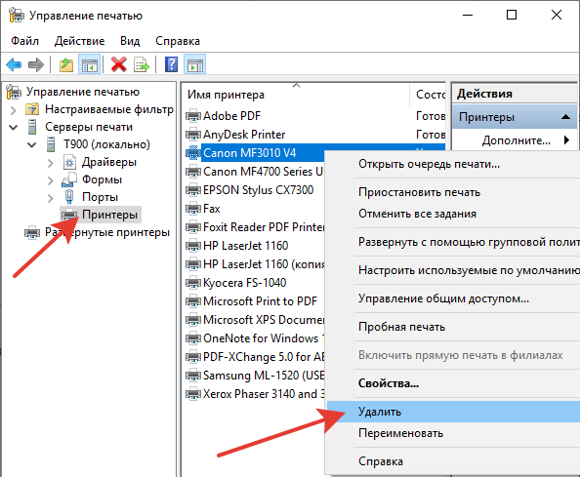Screen dimensions: 580x477
Task: Expand the Драйверы tree node
Action: pyautogui.click(x=51, y=163)
